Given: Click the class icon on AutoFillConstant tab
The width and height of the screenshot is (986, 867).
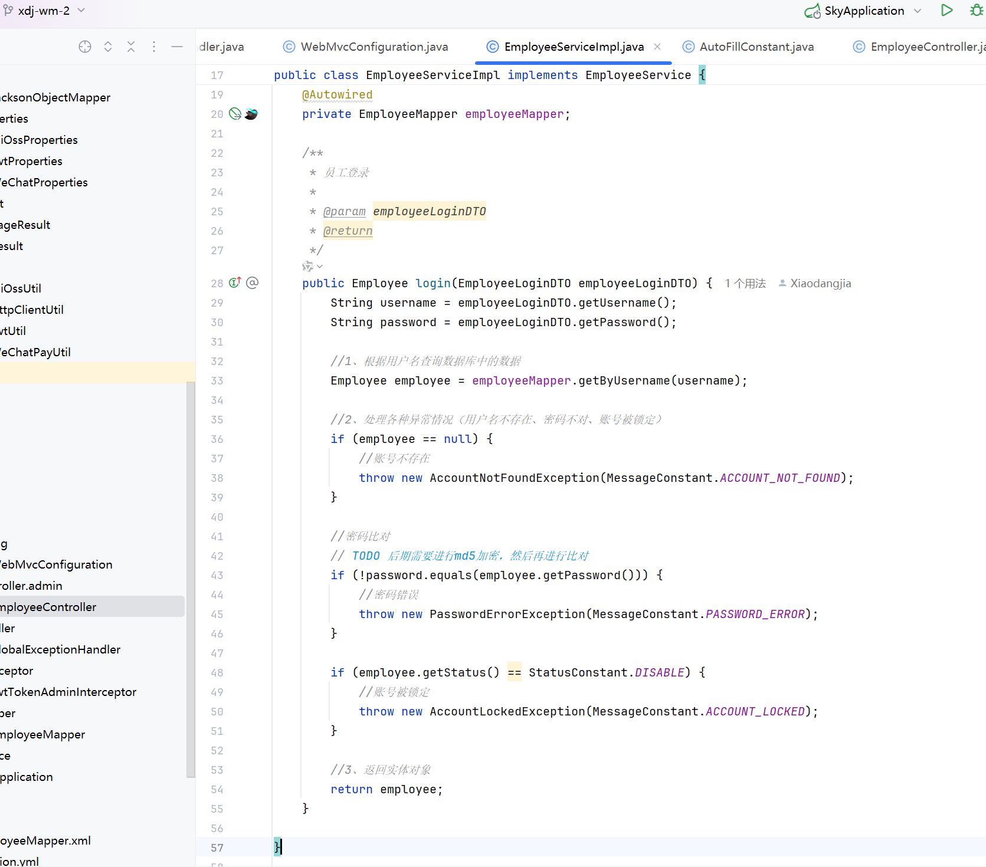Looking at the screenshot, I should [x=688, y=47].
